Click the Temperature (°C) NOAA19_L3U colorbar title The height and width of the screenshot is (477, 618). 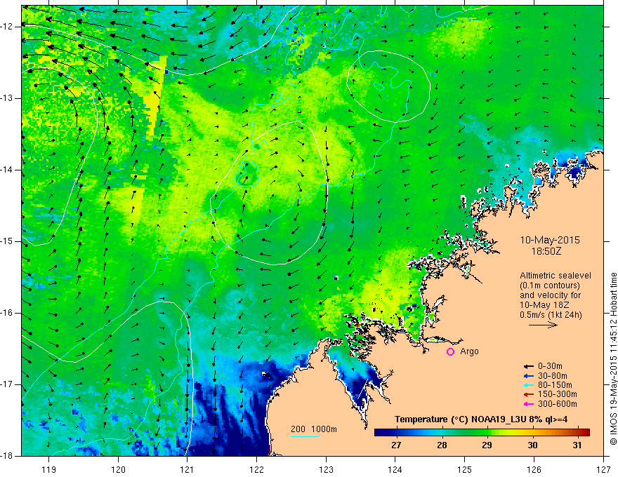[x=481, y=419]
